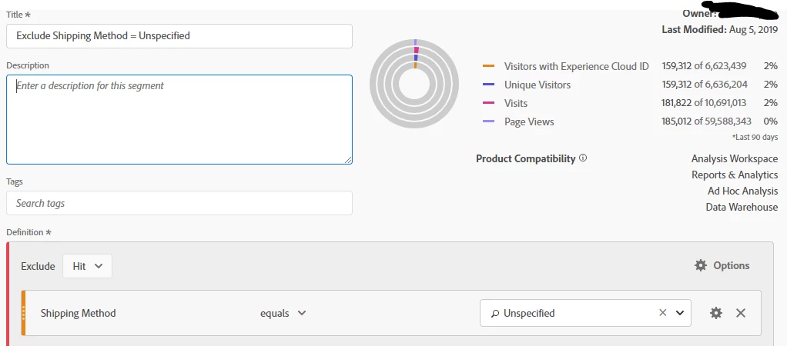Viewport: 787px width, 346px height.
Task: Click the Description text area
Action: (x=179, y=119)
